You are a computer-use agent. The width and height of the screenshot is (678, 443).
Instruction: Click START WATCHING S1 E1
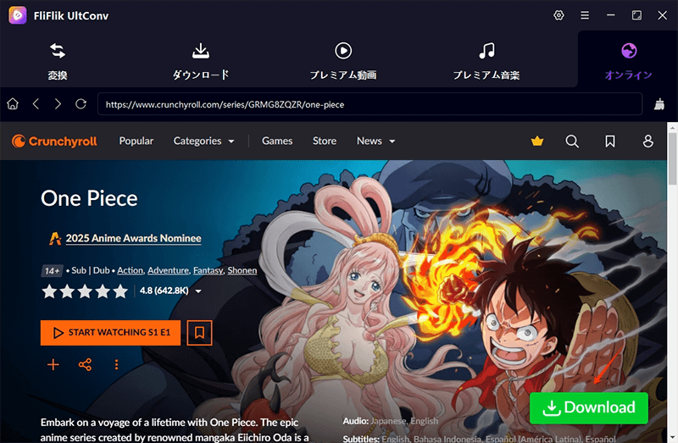coord(110,332)
